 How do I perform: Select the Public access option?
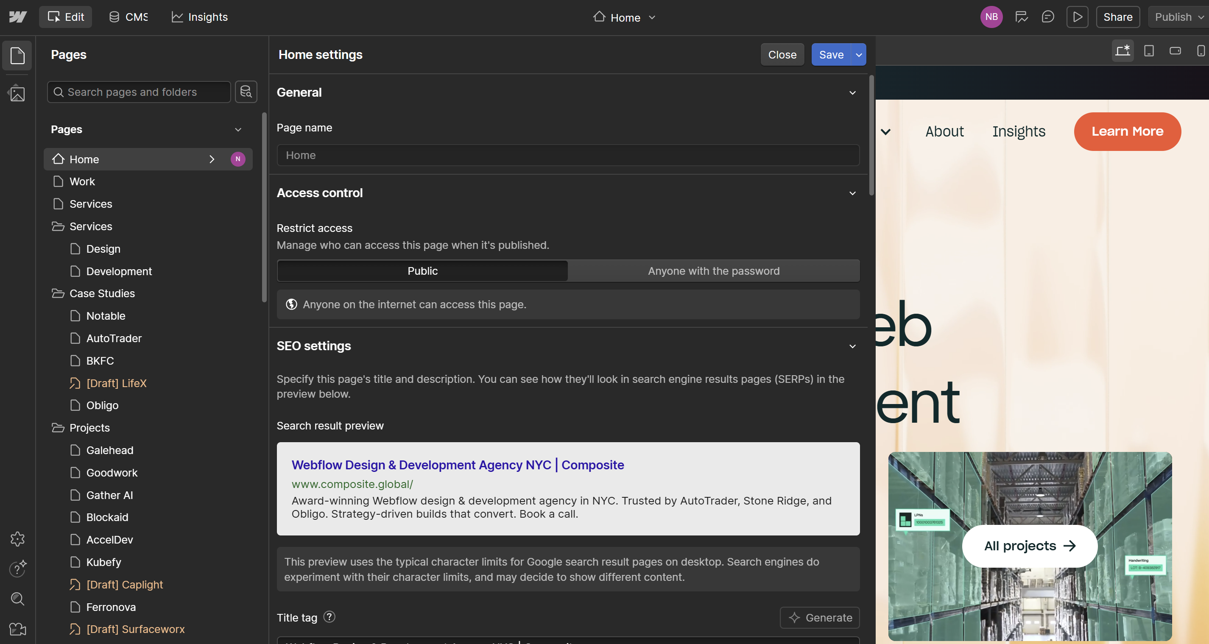click(x=422, y=270)
